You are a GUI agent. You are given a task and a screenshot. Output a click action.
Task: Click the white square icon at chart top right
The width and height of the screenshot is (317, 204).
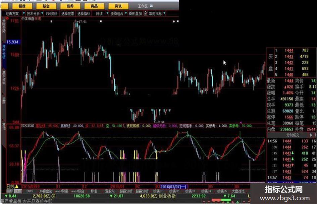click(x=178, y=21)
